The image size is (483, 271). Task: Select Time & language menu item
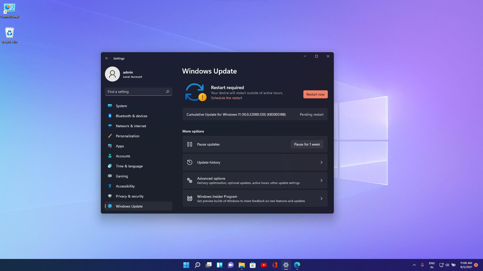point(129,166)
